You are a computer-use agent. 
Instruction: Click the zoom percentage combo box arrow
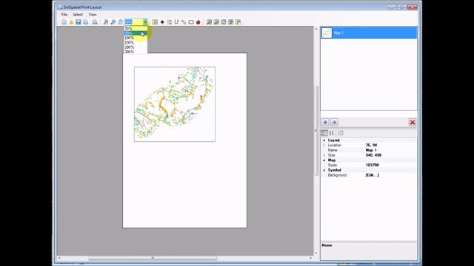point(145,22)
